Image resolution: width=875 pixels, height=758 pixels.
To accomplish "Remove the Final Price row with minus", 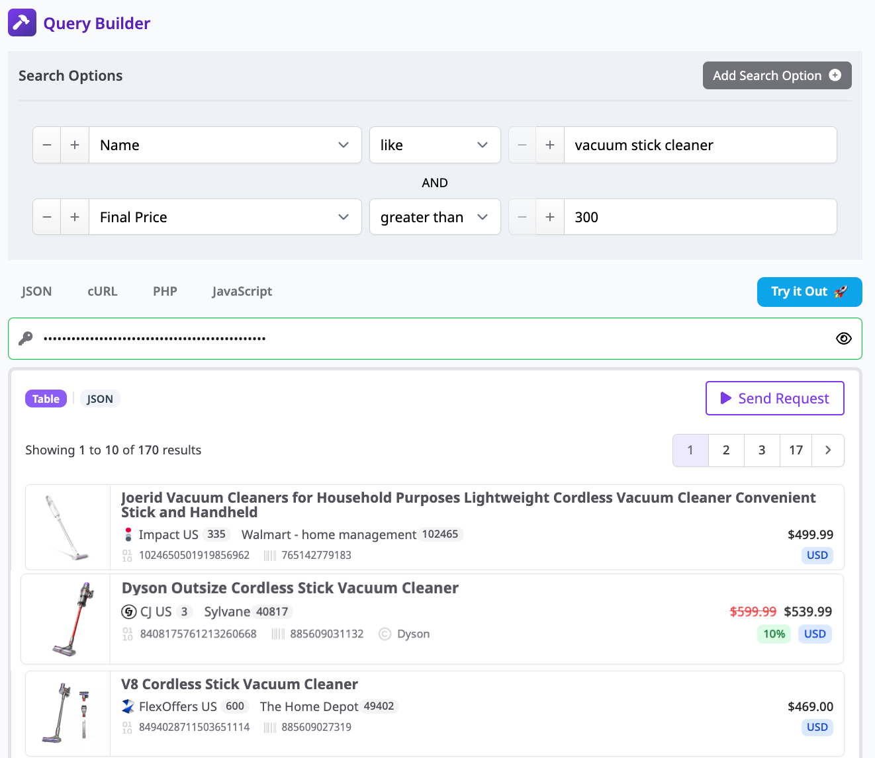I will pos(47,217).
